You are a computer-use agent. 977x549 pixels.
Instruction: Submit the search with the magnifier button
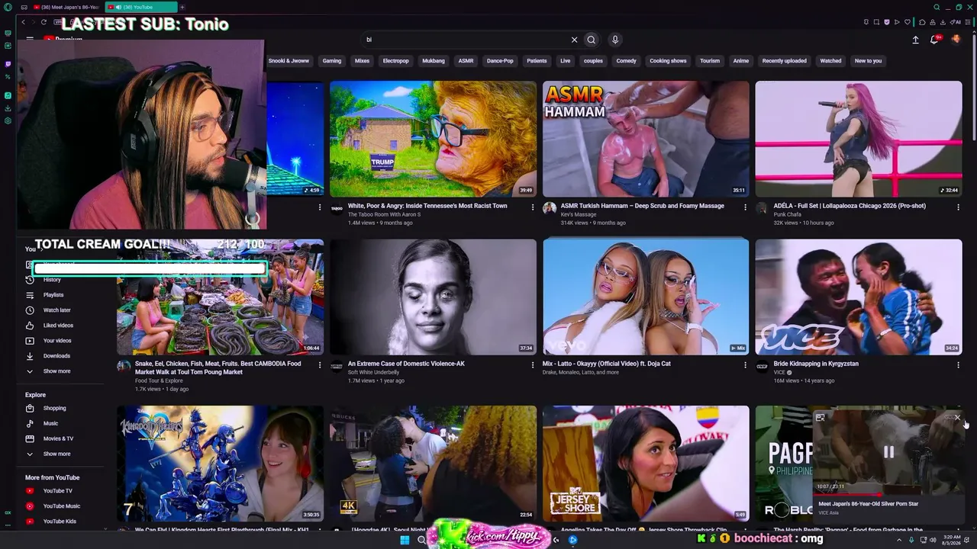[x=591, y=40]
